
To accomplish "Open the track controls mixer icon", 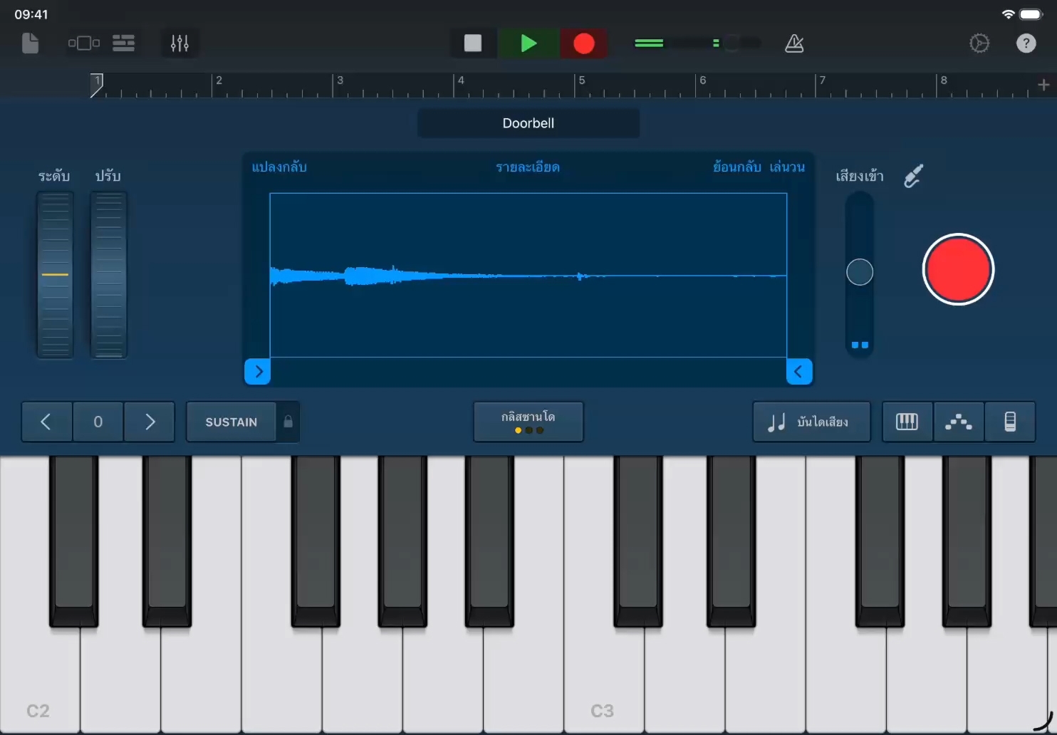I will point(179,43).
